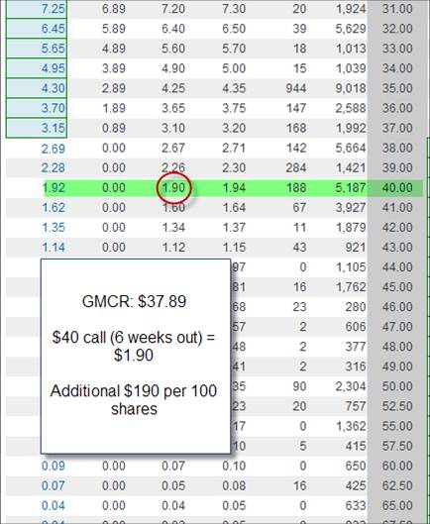Viewport: 430px width, 524px height.
Task: Select strike price 52.50
Action: coord(397,406)
